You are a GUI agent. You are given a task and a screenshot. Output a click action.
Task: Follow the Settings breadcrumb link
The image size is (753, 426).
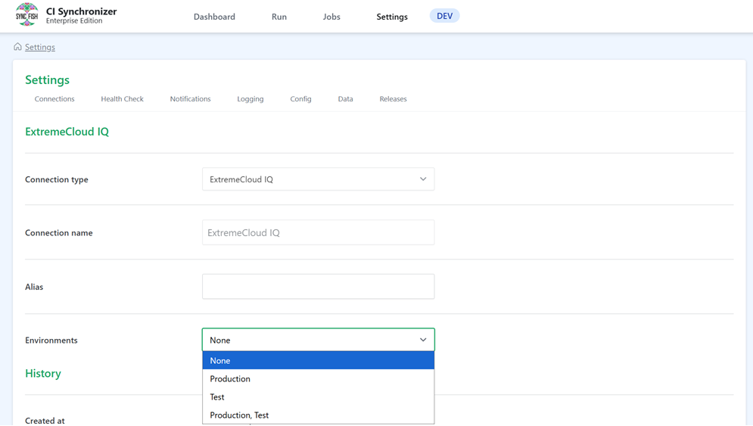point(40,47)
